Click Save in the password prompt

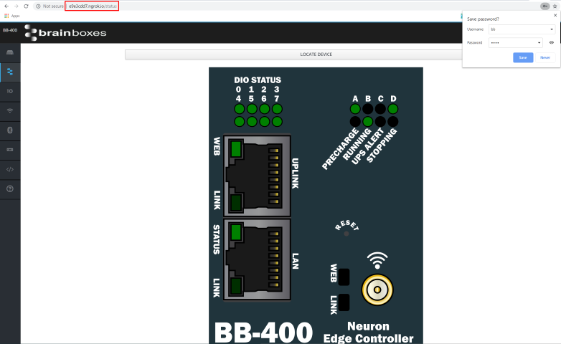point(523,57)
